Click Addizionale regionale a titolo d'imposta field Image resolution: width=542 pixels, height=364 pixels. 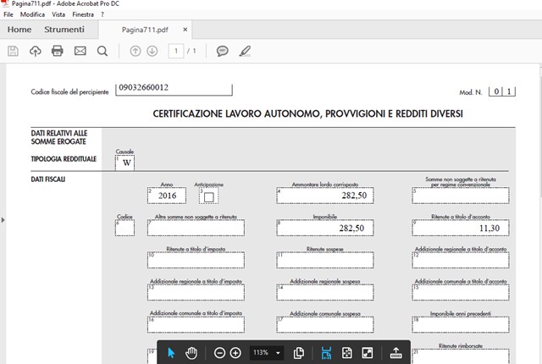pyautogui.click(x=196, y=293)
